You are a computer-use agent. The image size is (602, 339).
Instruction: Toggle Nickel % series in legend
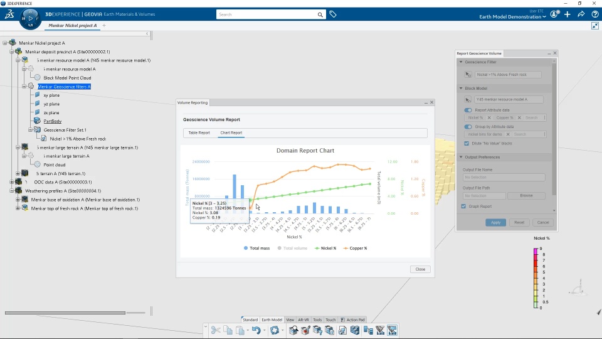coord(325,249)
